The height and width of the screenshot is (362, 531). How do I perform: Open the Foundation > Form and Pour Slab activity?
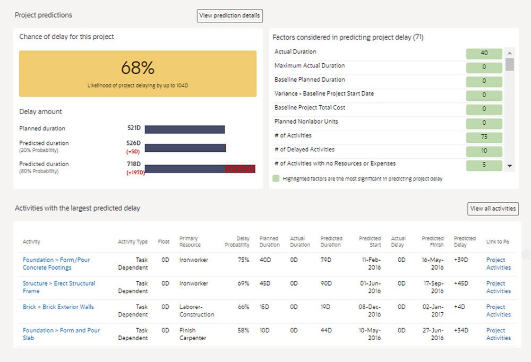pyautogui.click(x=58, y=334)
